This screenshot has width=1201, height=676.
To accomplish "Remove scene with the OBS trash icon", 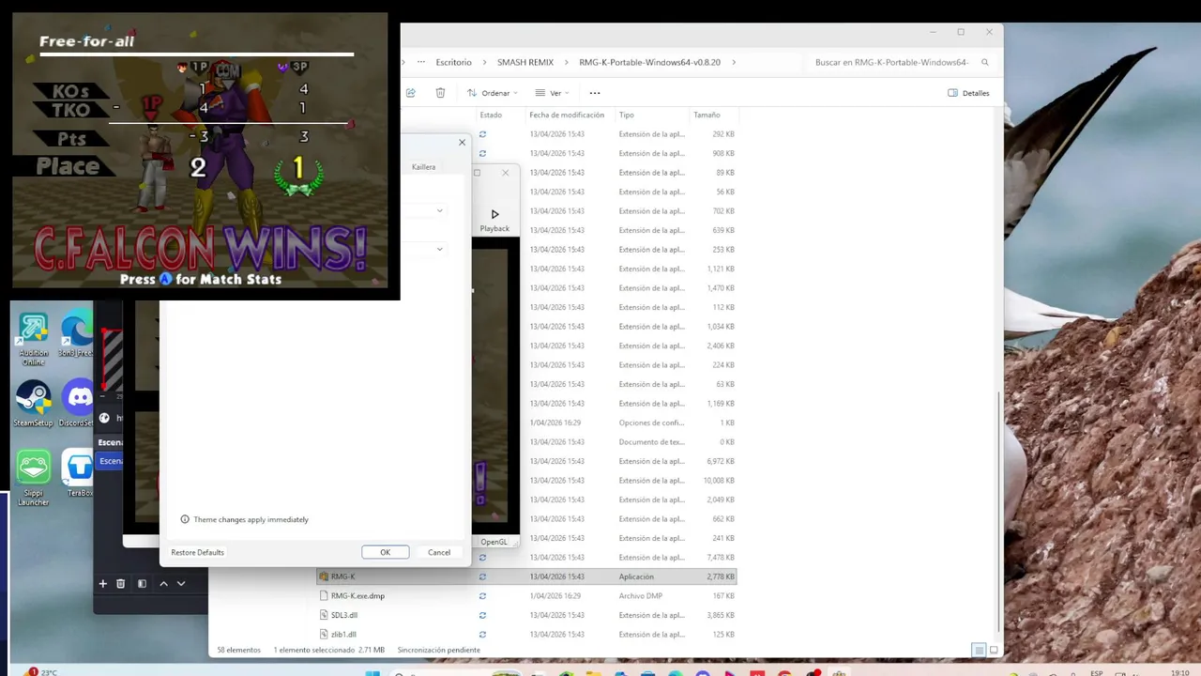I will click(x=120, y=583).
